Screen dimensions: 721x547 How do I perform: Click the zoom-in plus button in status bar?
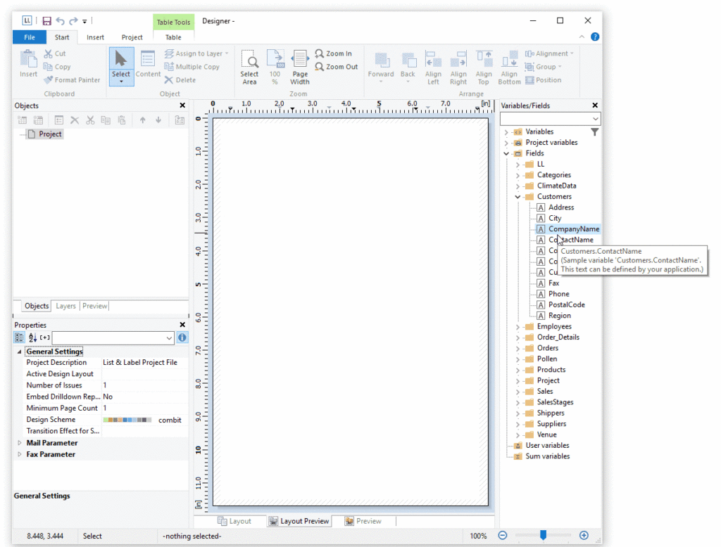click(x=584, y=536)
